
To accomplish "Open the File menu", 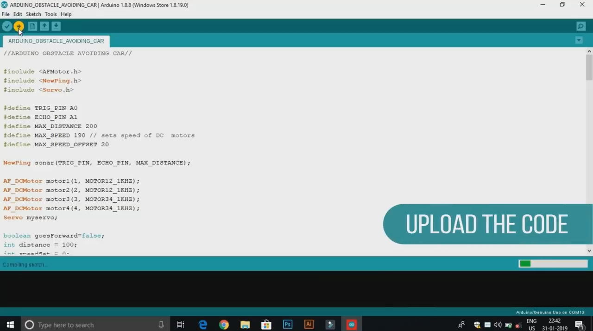I will (6, 14).
